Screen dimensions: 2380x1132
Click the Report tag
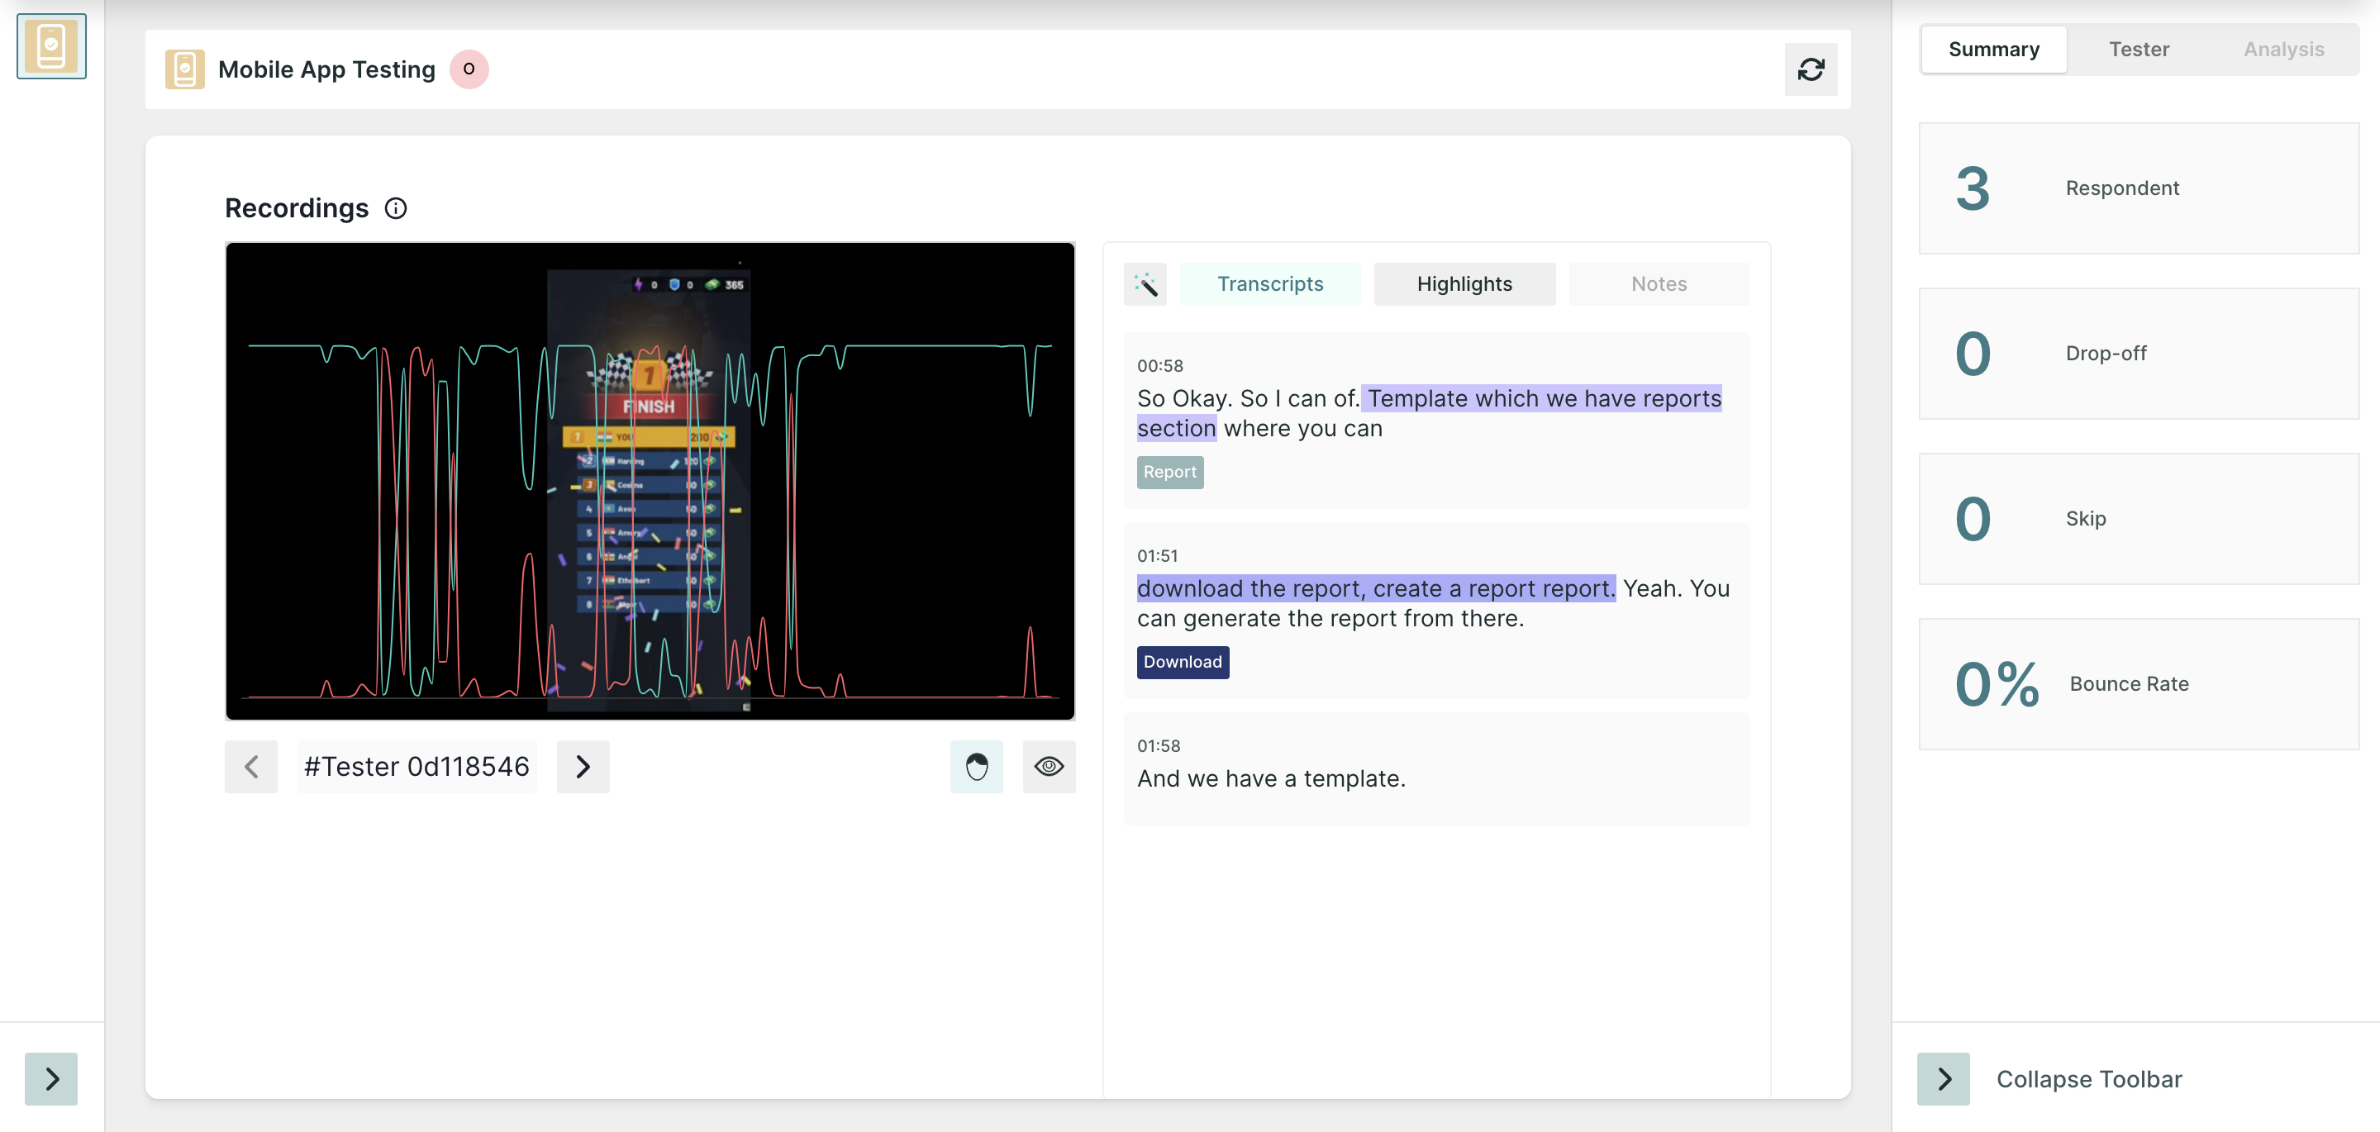pyautogui.click(x=1171, y=472)
